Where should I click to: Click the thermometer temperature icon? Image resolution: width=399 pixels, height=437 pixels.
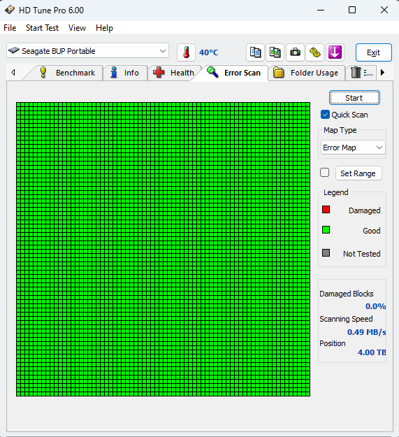coord(186,52)
